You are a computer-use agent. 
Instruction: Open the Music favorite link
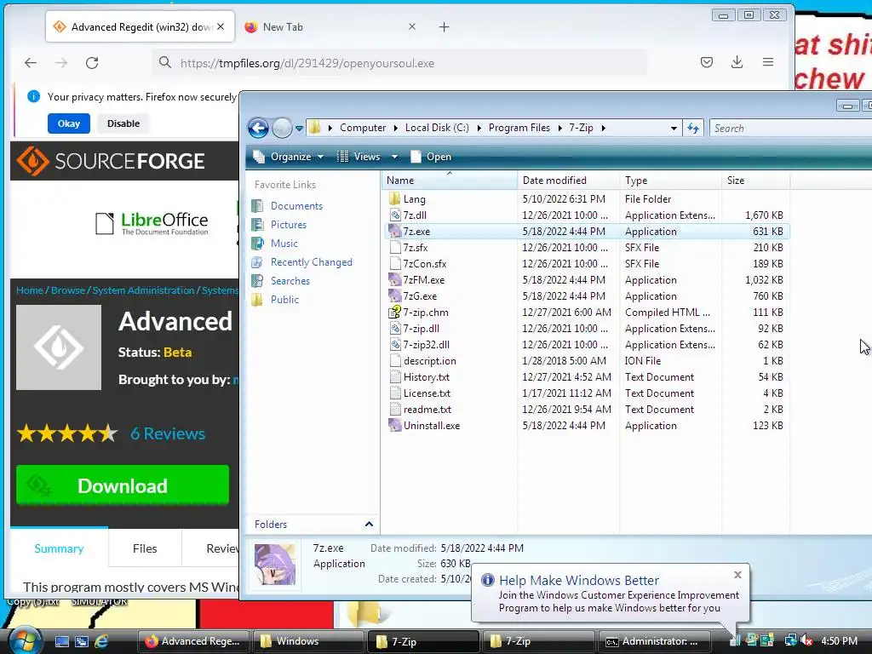[x=284, y=244]
